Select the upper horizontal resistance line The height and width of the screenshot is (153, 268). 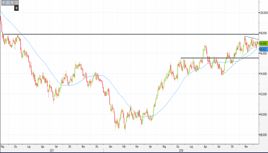(x=115, y=34)
